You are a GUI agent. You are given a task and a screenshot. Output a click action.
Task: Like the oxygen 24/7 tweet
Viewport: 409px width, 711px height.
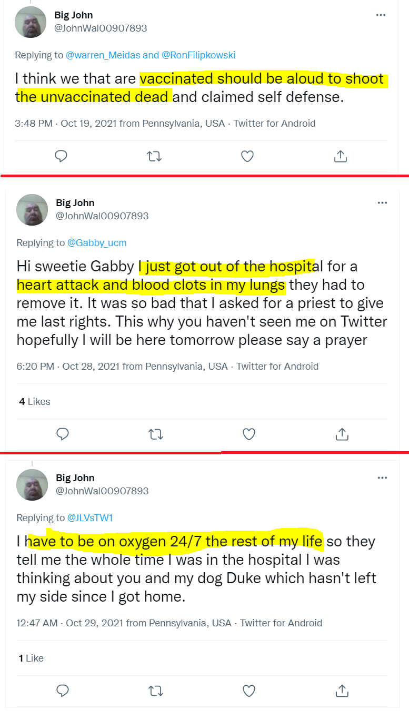[x=248, y=690]
